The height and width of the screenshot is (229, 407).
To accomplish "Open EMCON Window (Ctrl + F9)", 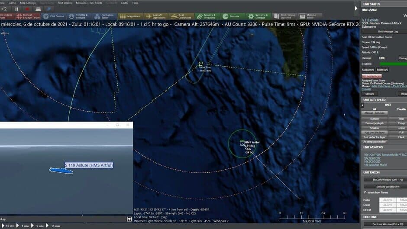I will 385,180.
